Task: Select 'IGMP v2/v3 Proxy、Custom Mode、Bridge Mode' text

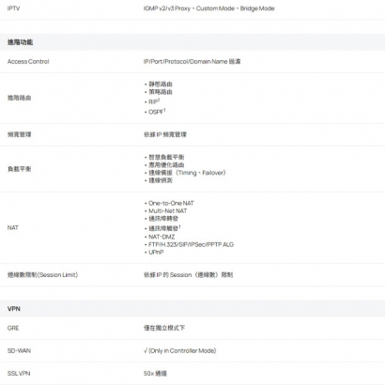Action: 208,8
